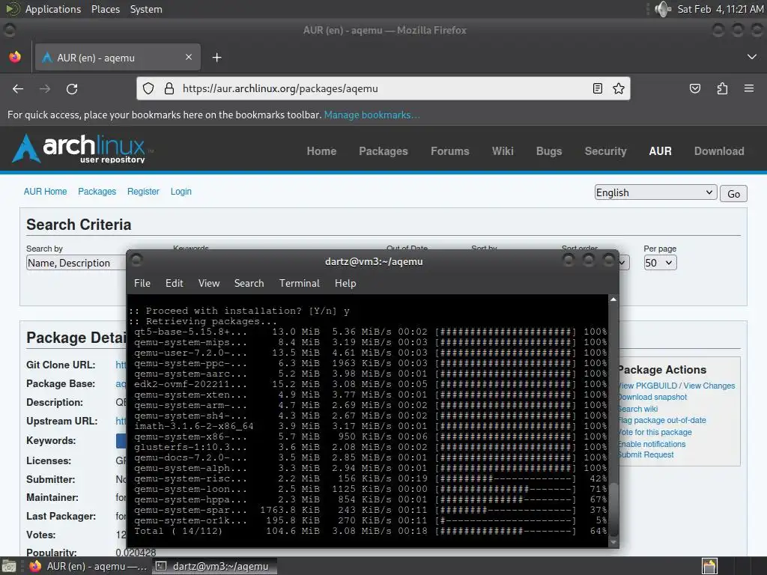Open the System menu
Image resolution: width=767 pixels, height=575 pixels.
146,9
